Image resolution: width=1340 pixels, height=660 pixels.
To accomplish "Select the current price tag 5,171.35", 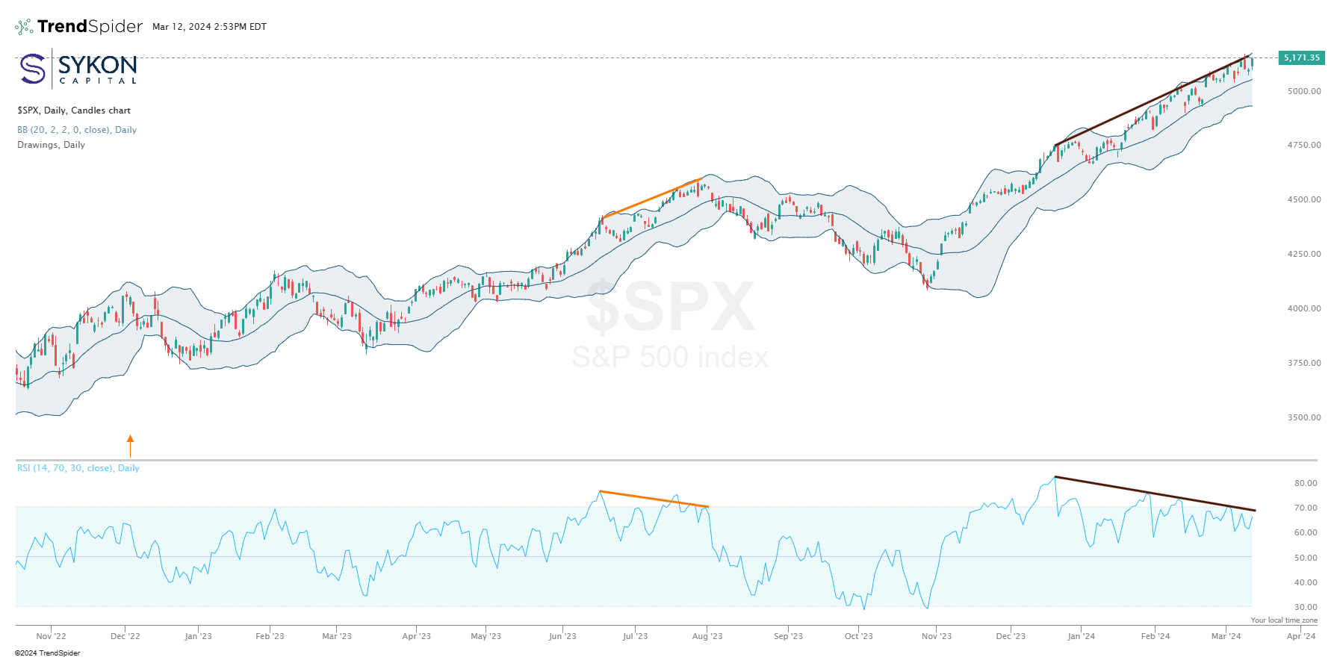I will (1301, 57).
